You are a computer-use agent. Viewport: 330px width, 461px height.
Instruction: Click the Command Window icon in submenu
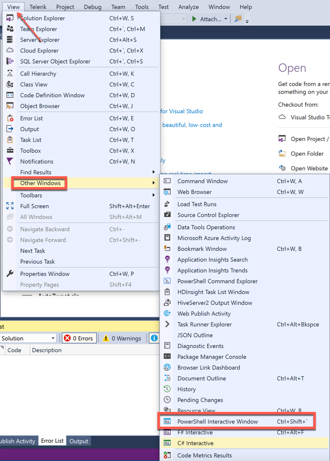tap(167, 181)
